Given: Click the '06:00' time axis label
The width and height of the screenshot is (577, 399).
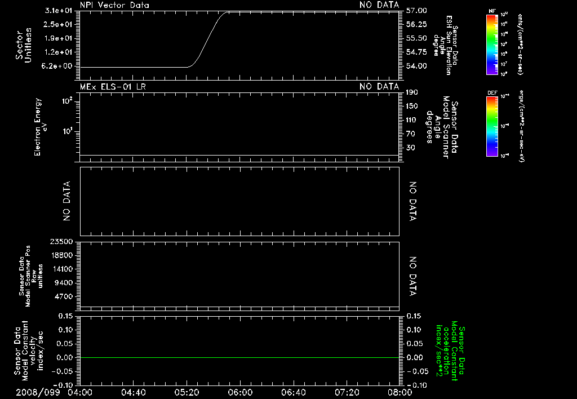Looking at the screenshot, I should 240,392.
